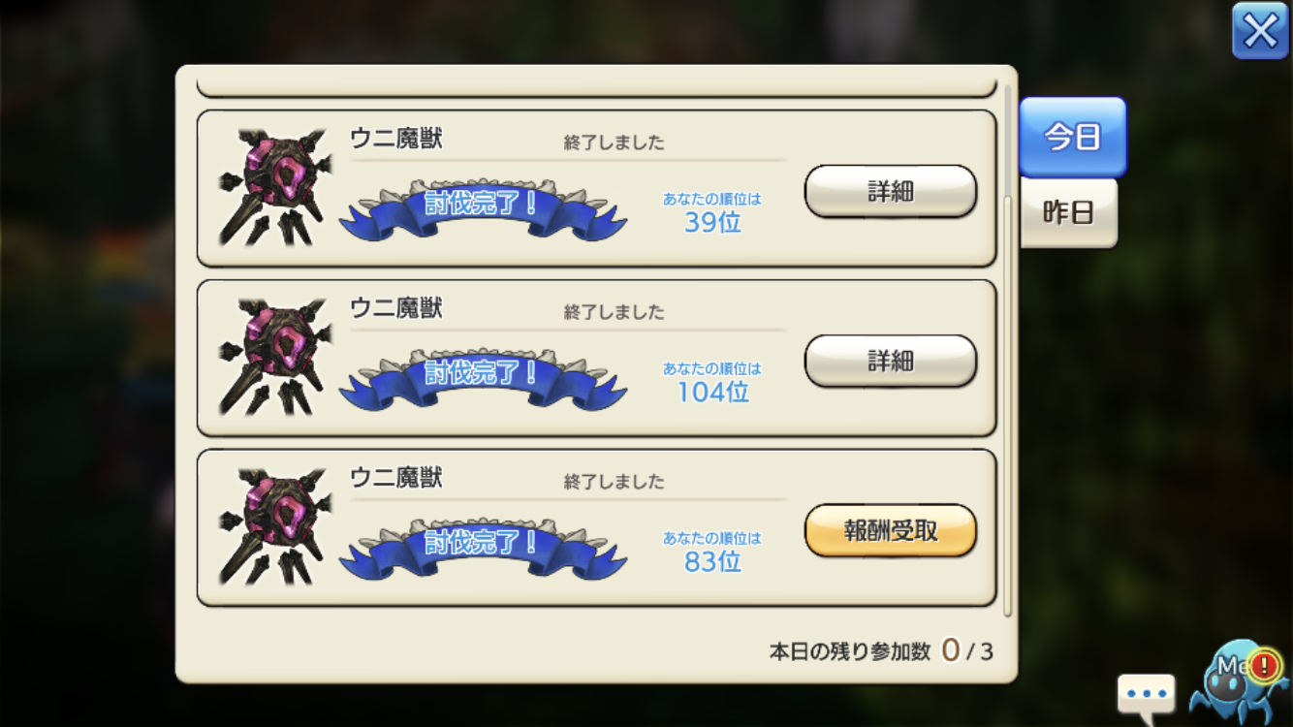
Task: Switch to the 昨日 tab
Action: pyautogui.click(x=1068, y=212)
